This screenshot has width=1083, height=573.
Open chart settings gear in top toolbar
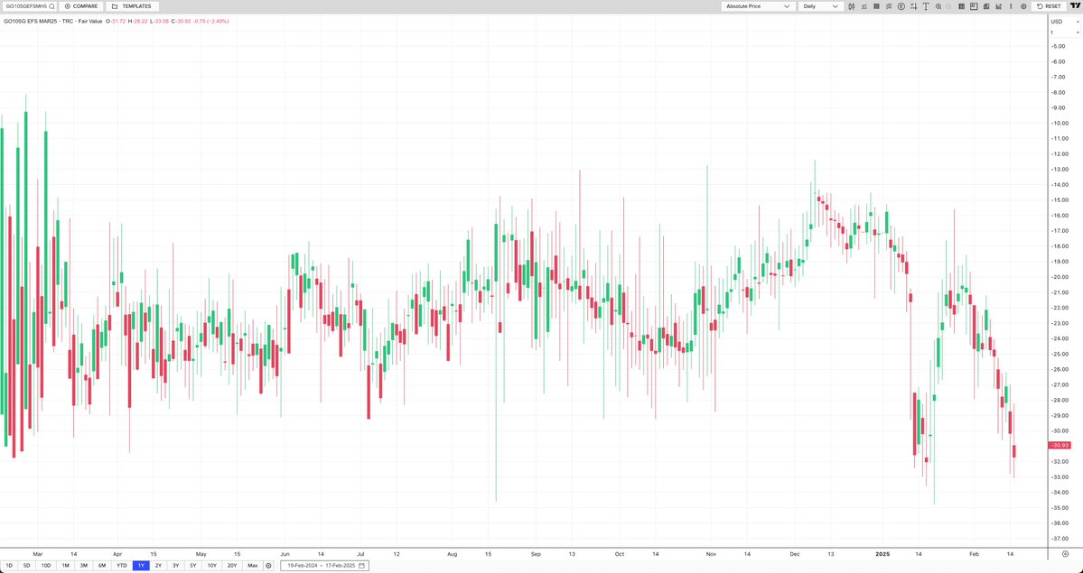point(1023,6)
